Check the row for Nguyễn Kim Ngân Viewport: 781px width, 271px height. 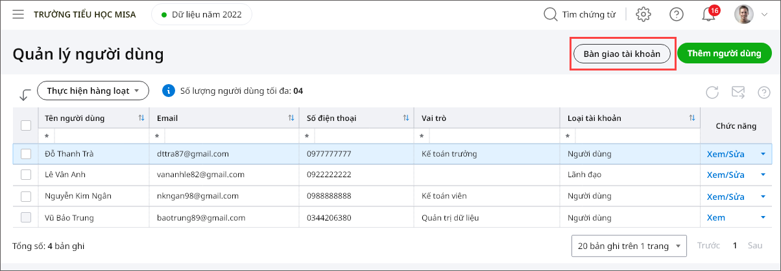click(x=26, y=196)
